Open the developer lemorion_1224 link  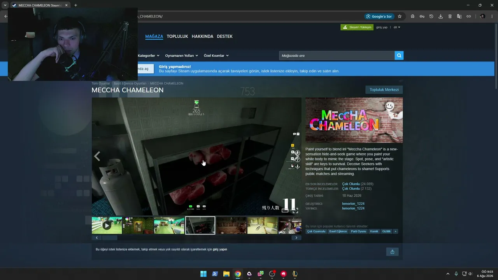pyautogui.click(x=353, y=204)
